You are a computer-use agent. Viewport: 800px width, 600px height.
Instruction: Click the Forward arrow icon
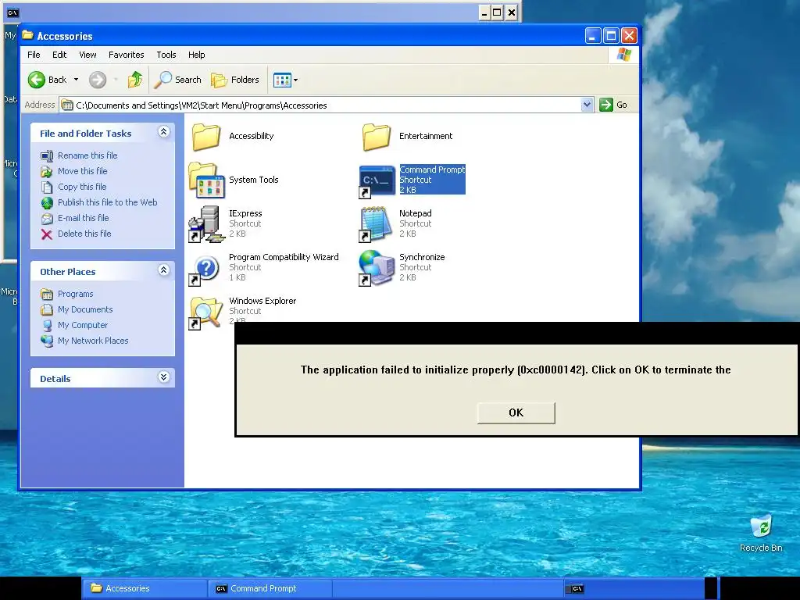click(98, 80)
